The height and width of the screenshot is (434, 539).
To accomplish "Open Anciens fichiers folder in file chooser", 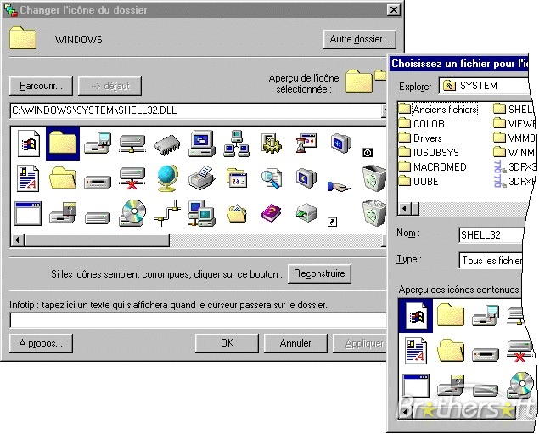I will 438,110.
